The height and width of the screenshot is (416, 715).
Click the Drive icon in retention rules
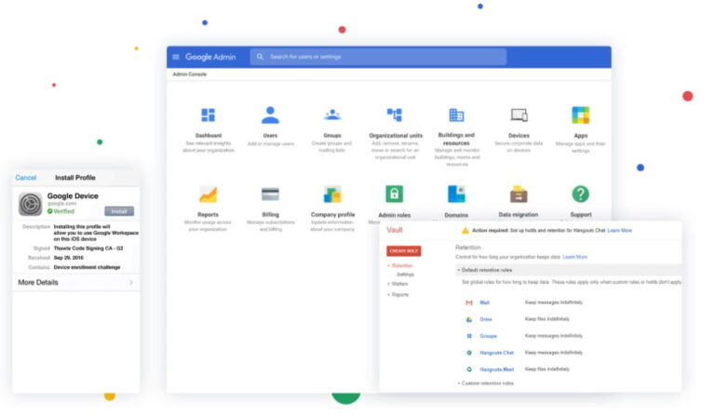coord(469,319)
